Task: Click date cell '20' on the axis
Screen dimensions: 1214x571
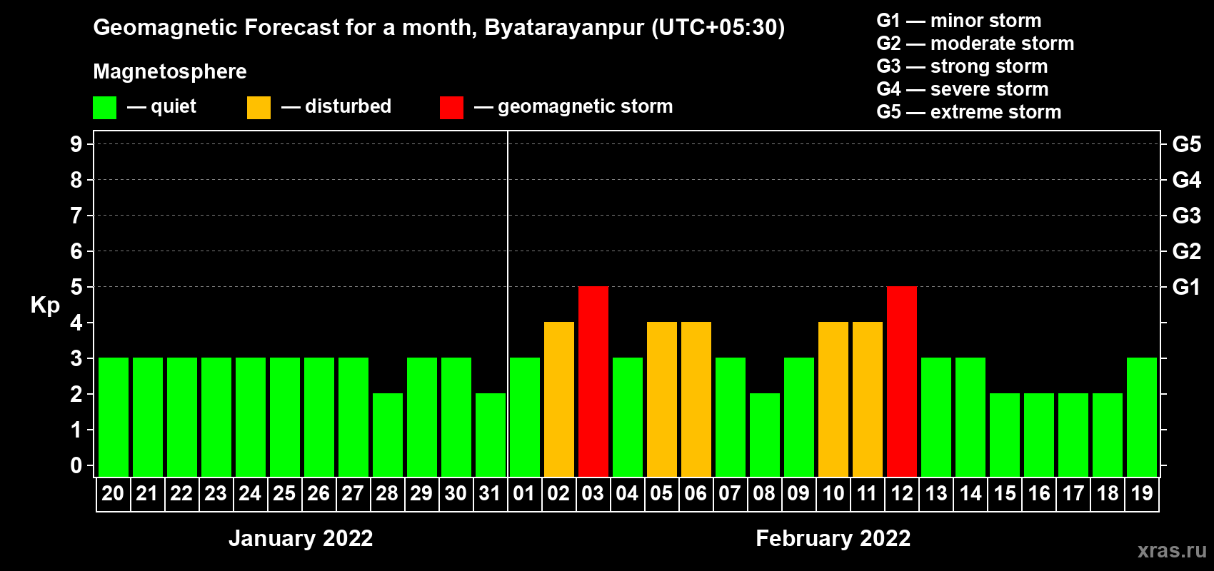Action: (114, 494)
